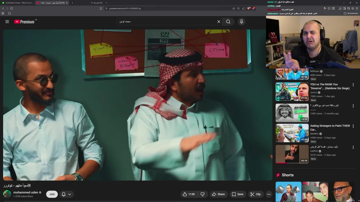Image resolution: width=360 pixels, height=202 pixels.
Task: Click the Jynxzi channel name
Action: click(x=313, y=92)
